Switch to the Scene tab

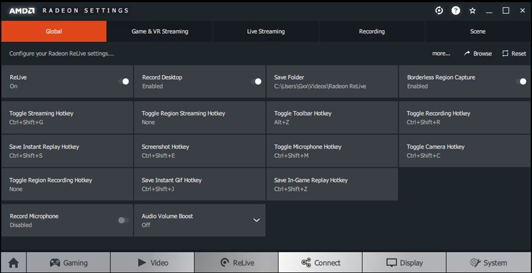[x=477, y=31]
